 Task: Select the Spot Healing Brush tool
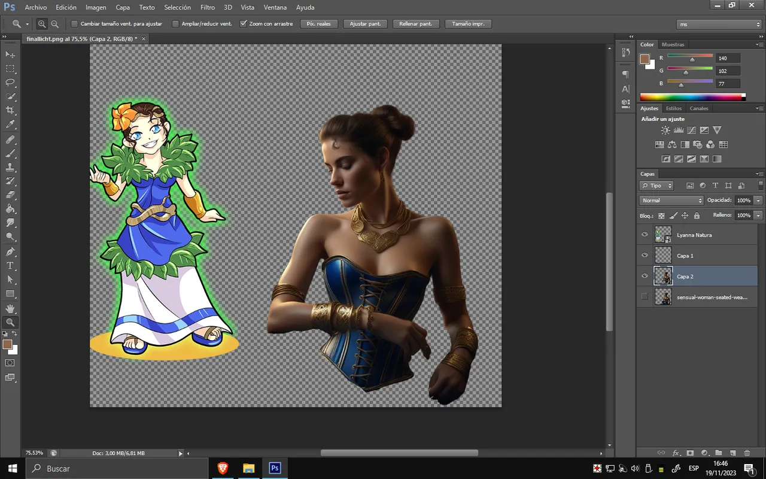(10, 140)
